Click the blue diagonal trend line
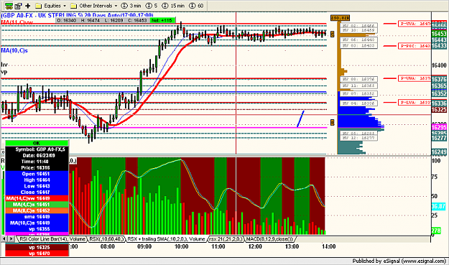Image resolution: width=449 pixels, height=265 pixels. point(301,118)
